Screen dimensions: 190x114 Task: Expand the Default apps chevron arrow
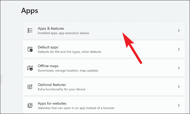(x=179, y=49)
